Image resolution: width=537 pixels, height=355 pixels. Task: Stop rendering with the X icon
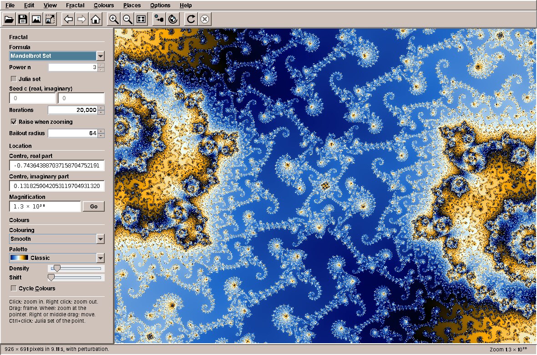[204, 19]
